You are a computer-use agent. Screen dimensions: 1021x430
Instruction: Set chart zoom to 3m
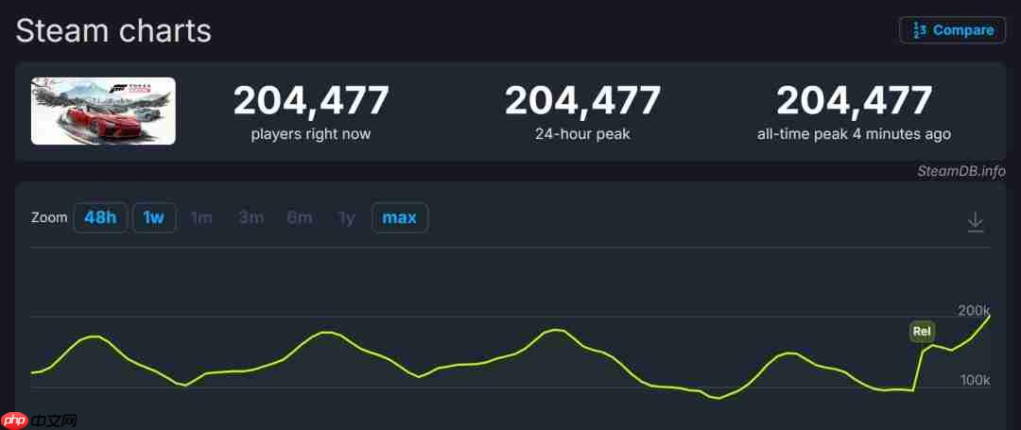(251, 218)
